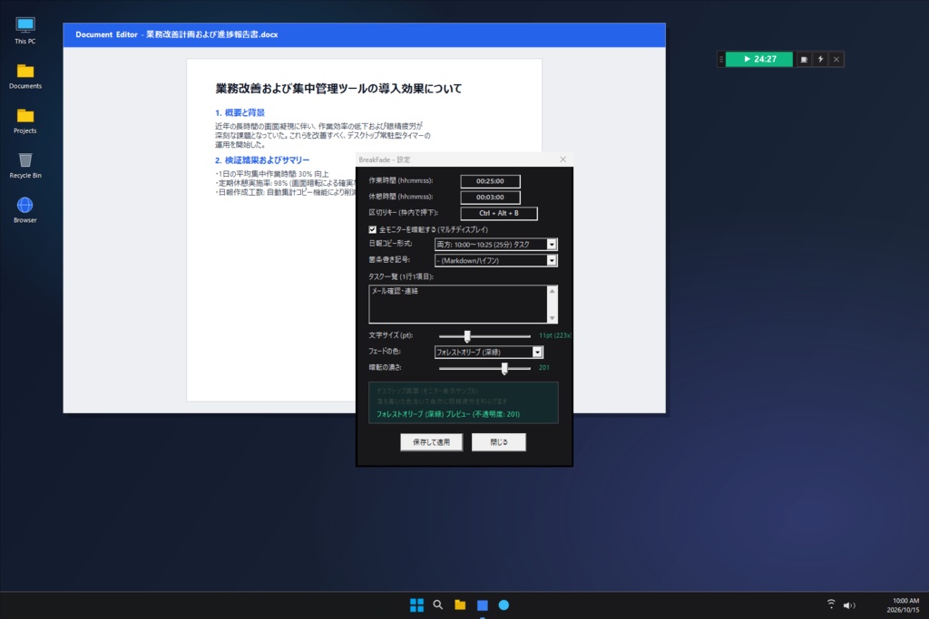Viewport: 929px width, 619px height.
Task: Click the volume speaker tray icon
Action: click(x=849, y=604)
